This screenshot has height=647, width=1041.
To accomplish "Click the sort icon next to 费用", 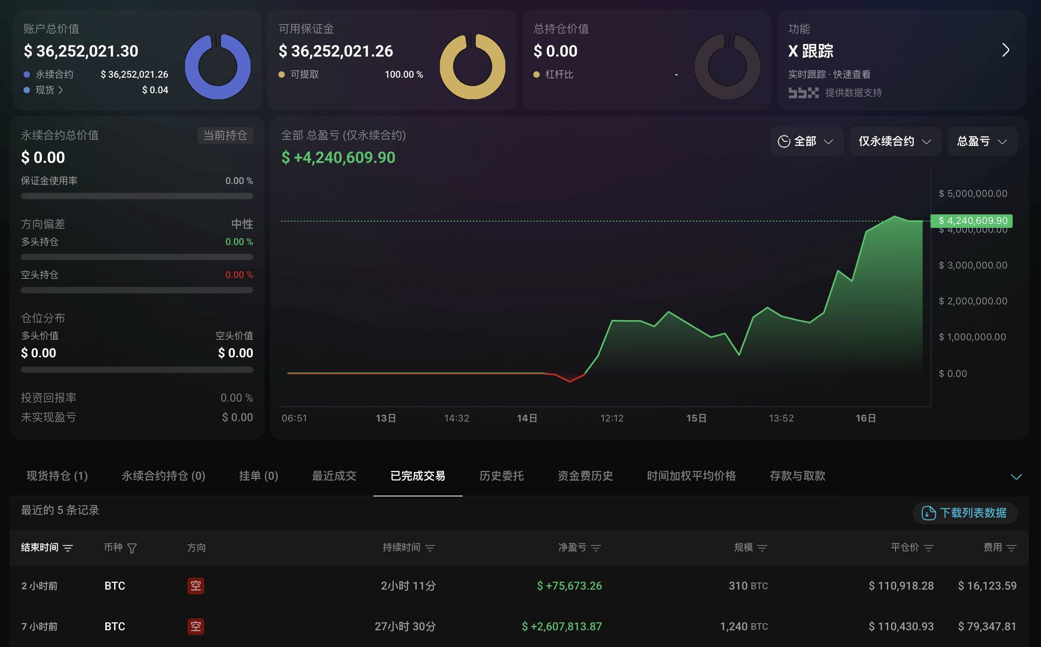I will (x=1011, y=548).
